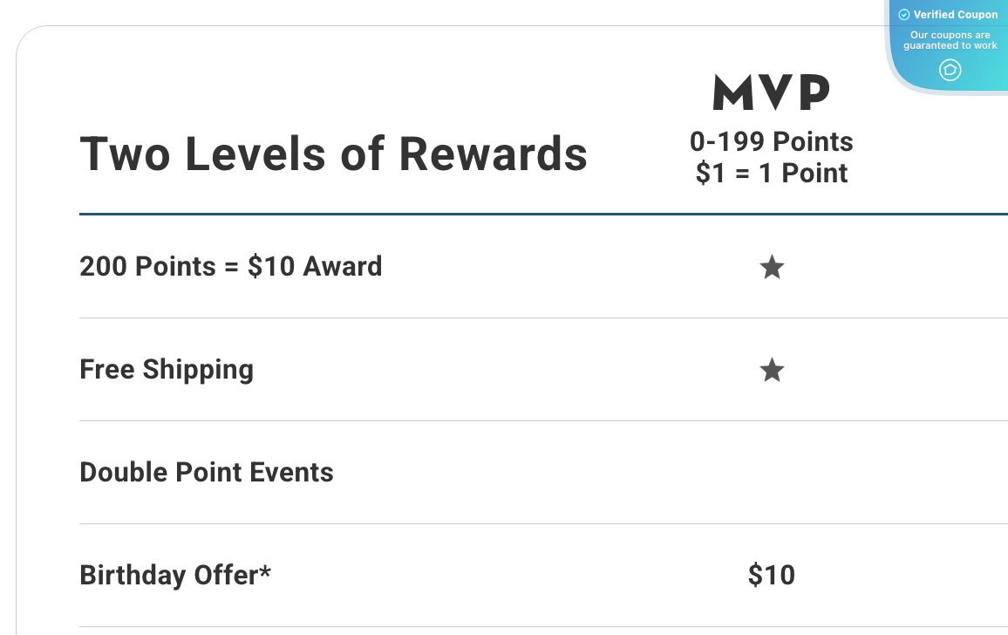
Task: Click the star in the 200 Points row
Action: point(772,267)
